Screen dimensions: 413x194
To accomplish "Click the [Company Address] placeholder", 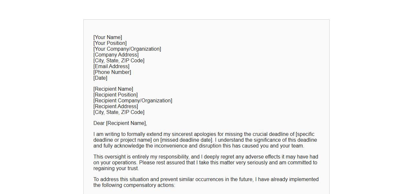I will tap(116, 55).
